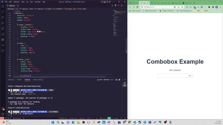Open a new Chrome tab

(x=194, y=3)
